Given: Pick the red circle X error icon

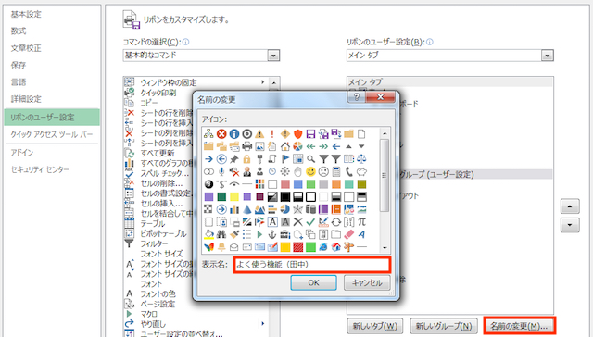Looking at the screenshot, I should click(x=221, y=133).
